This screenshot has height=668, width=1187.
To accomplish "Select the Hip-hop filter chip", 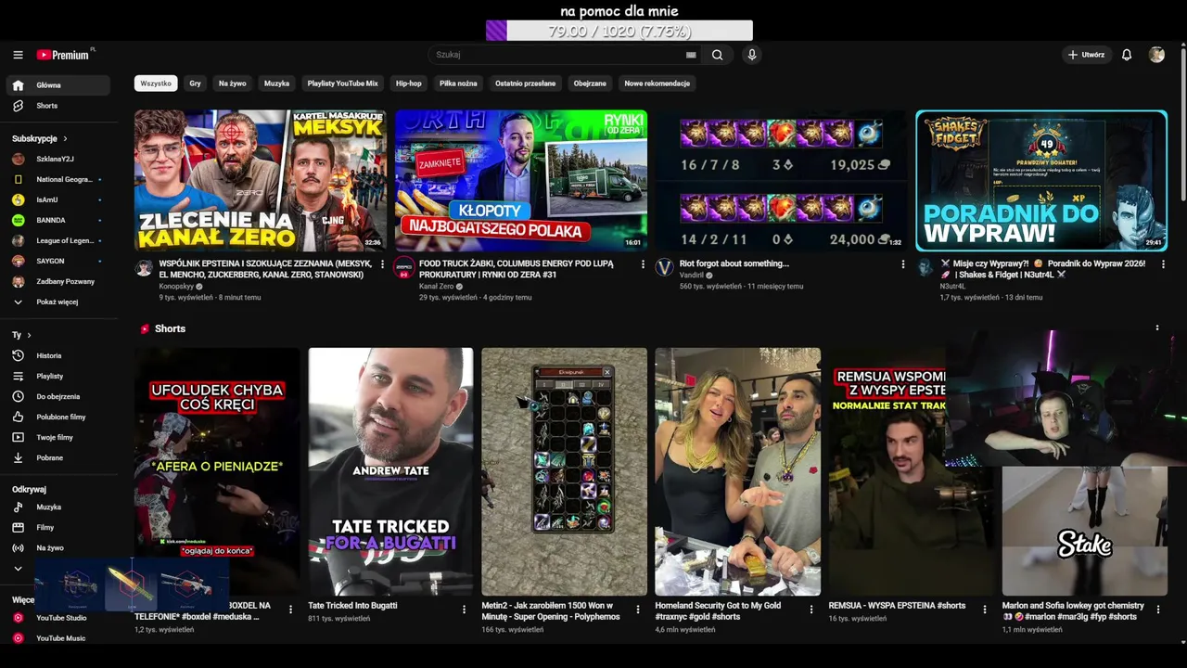I will (409, 83).
